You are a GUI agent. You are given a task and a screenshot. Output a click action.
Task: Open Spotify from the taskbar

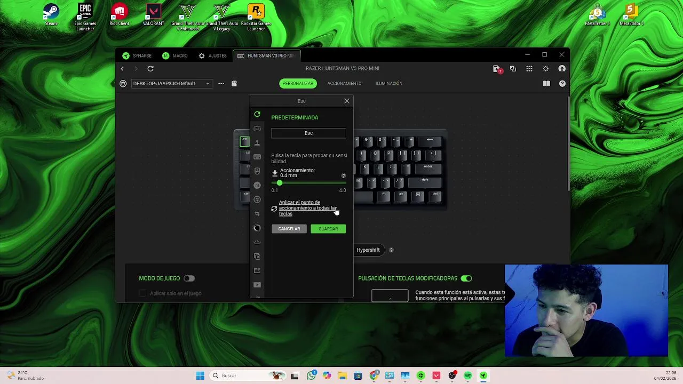[468, 375]
